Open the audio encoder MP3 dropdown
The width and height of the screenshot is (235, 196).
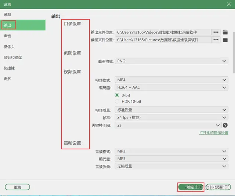tap(171, 159)
